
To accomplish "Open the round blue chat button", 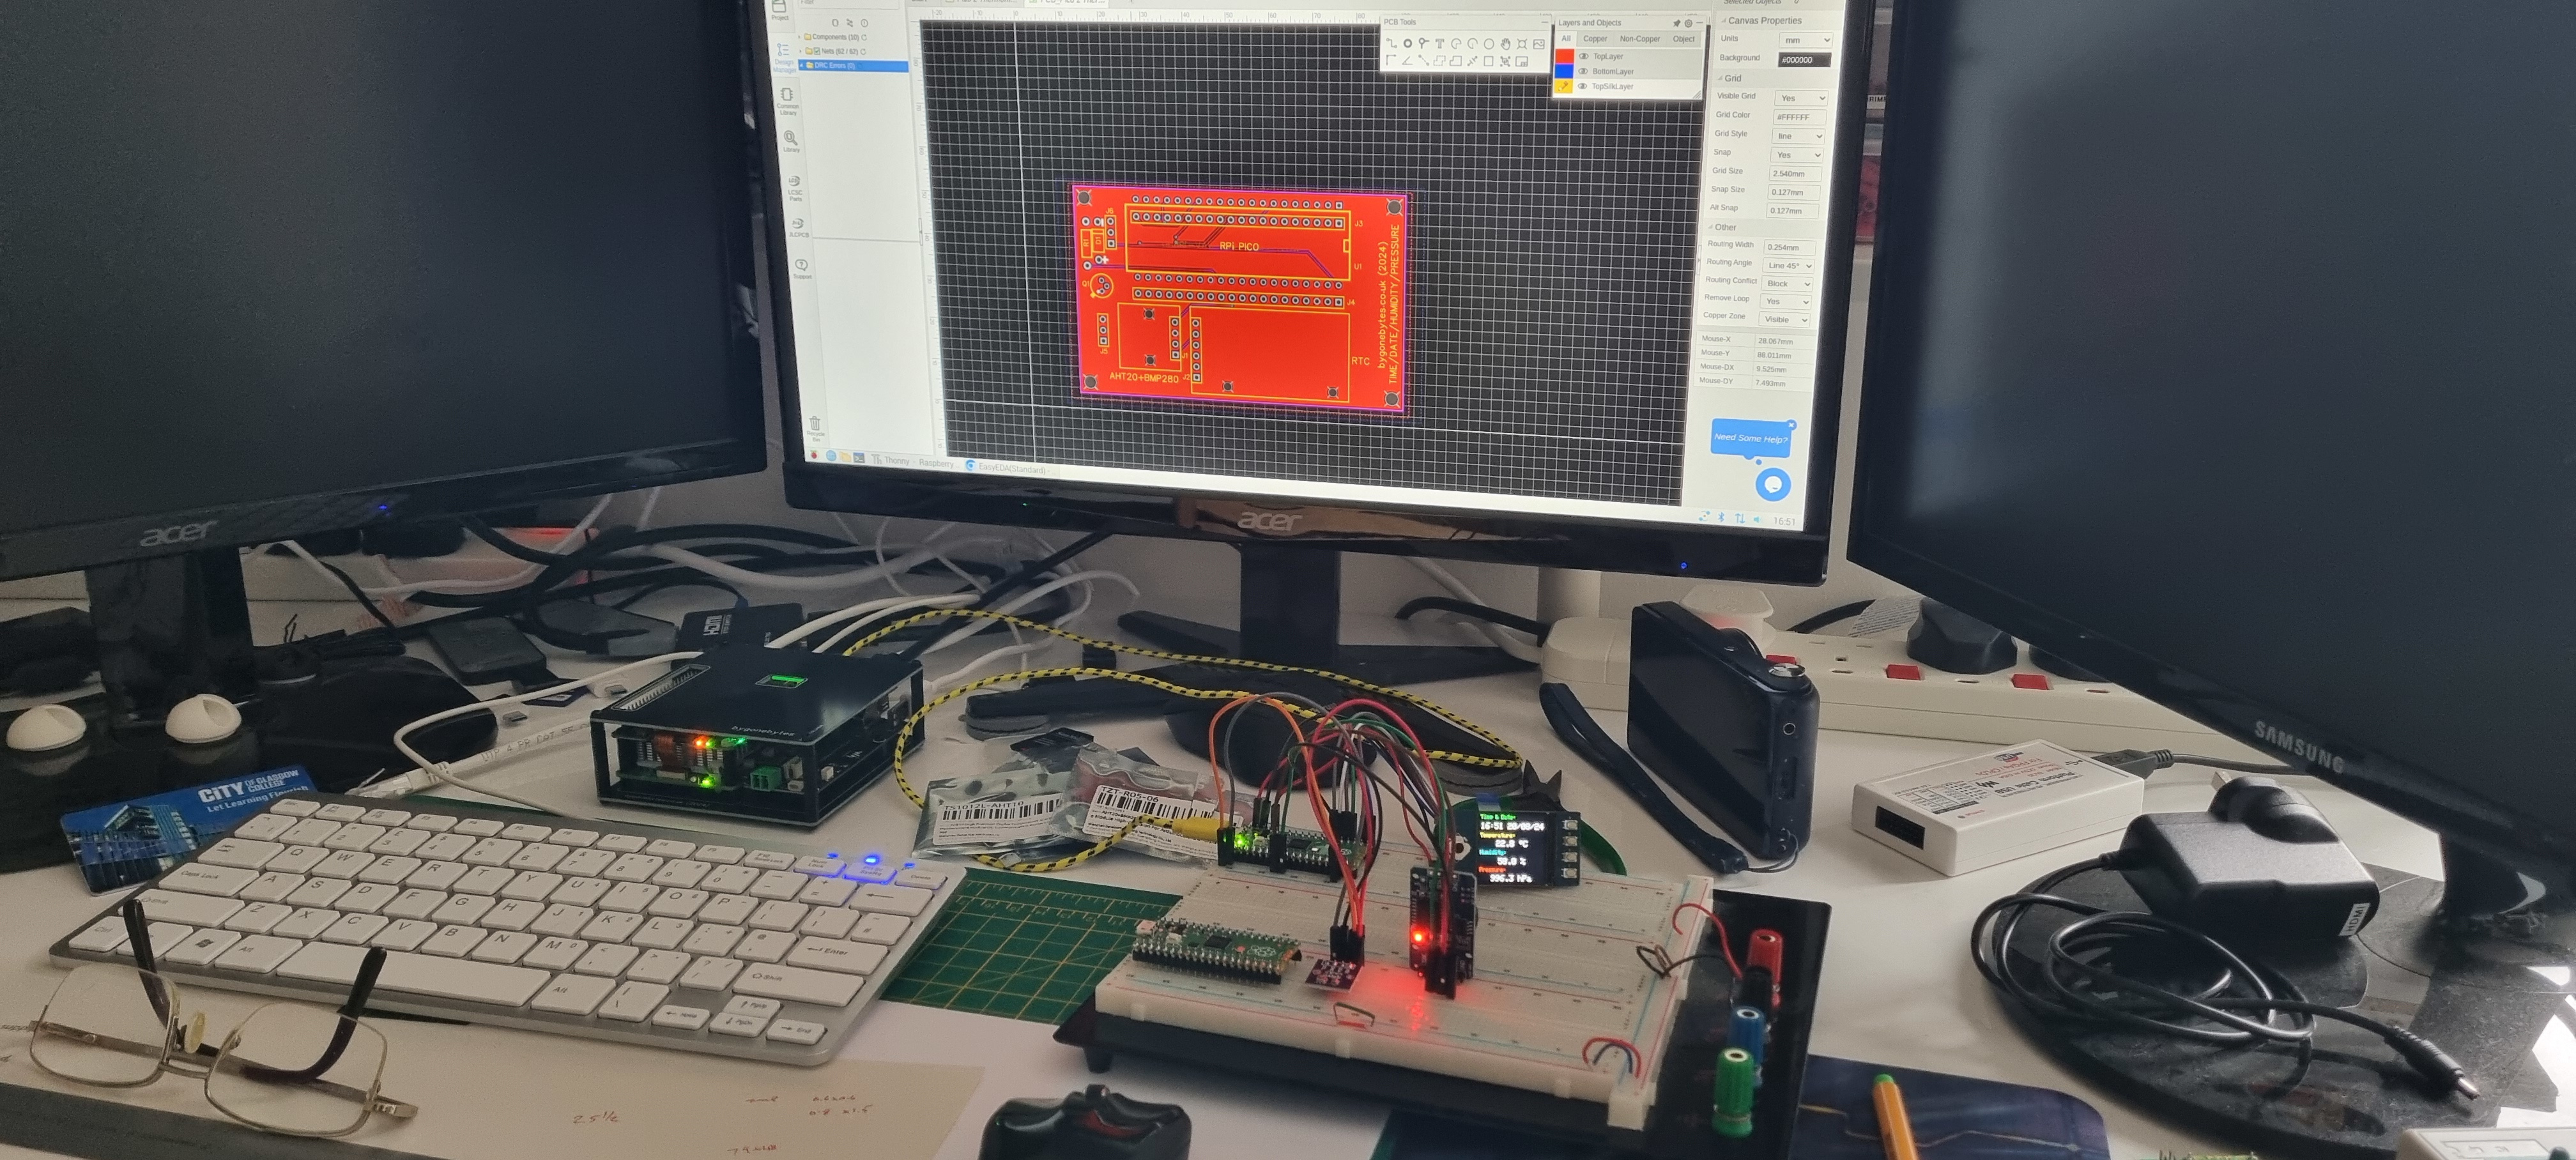I will click(x=1774, y=485).
